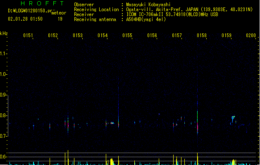Click the 'Receiving Location' label

click(96, 9)
